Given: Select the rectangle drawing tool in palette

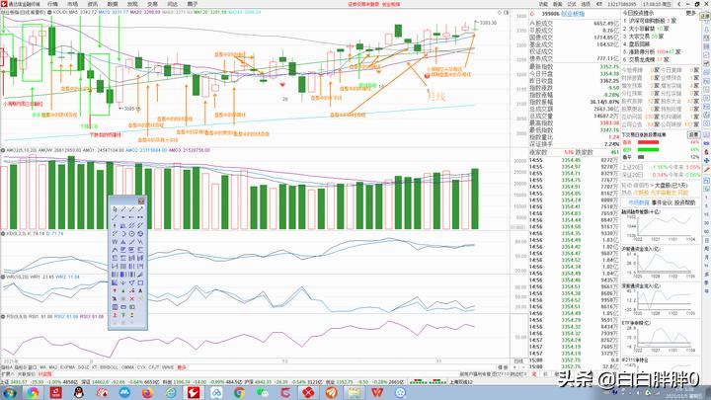Looking at the screenshot, I should [140, 282].
